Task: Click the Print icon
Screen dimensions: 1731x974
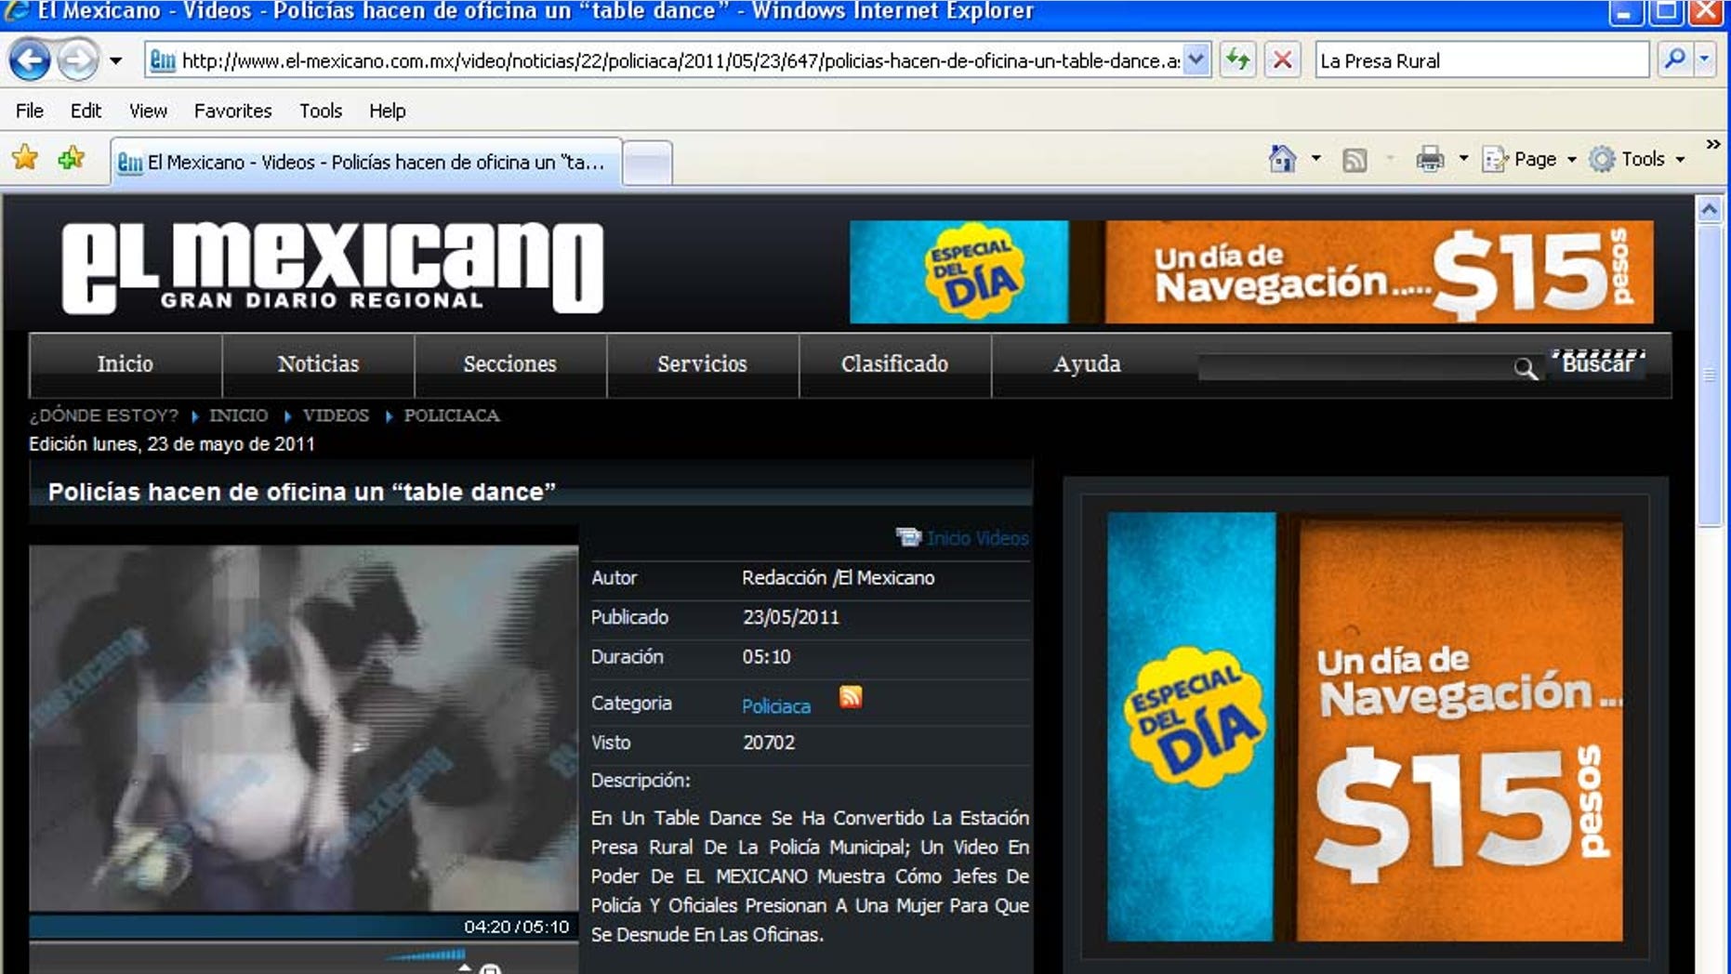Action: 1430,160
